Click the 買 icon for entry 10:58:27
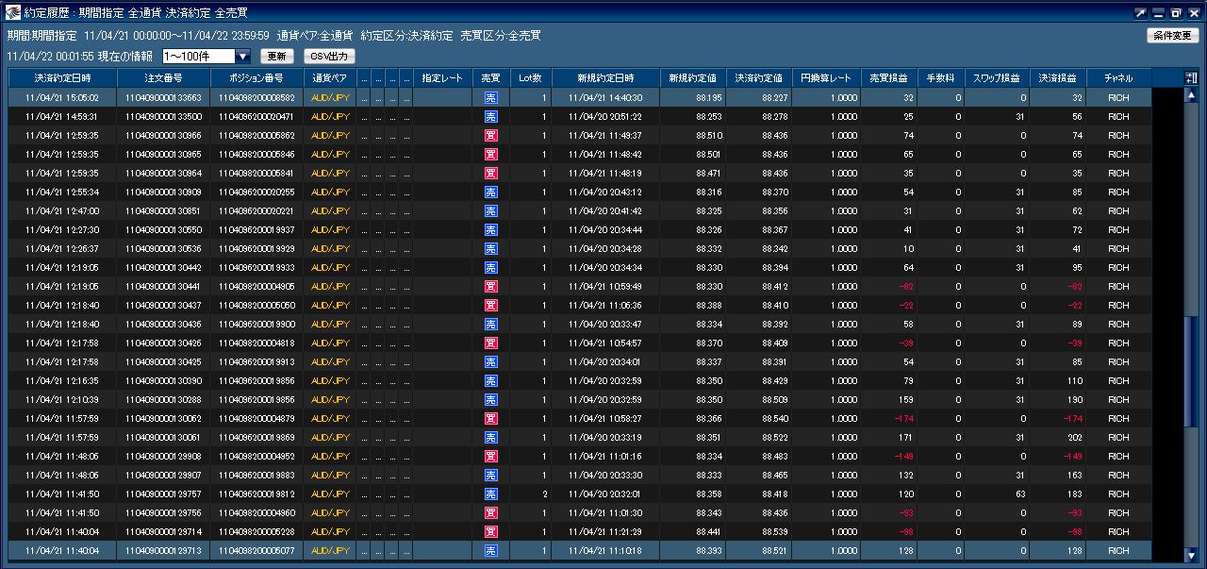 click(490, 418)
